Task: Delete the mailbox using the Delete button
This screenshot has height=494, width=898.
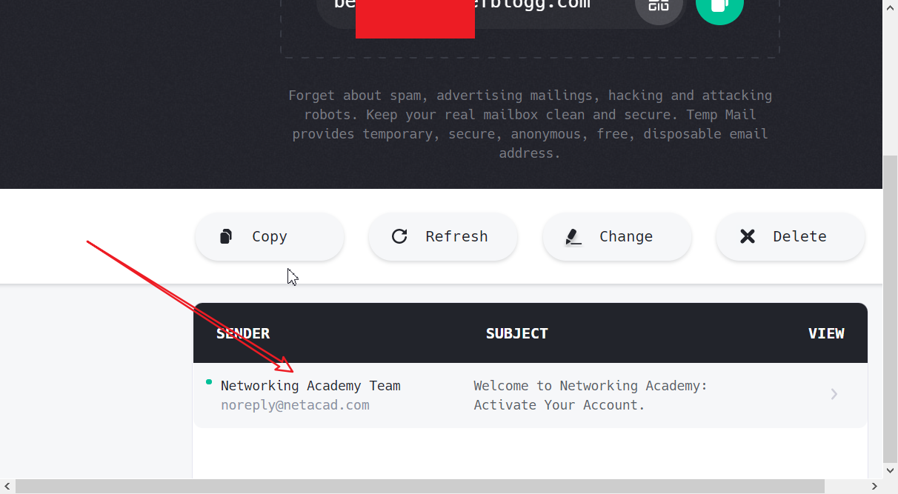Action: (790, 236)
